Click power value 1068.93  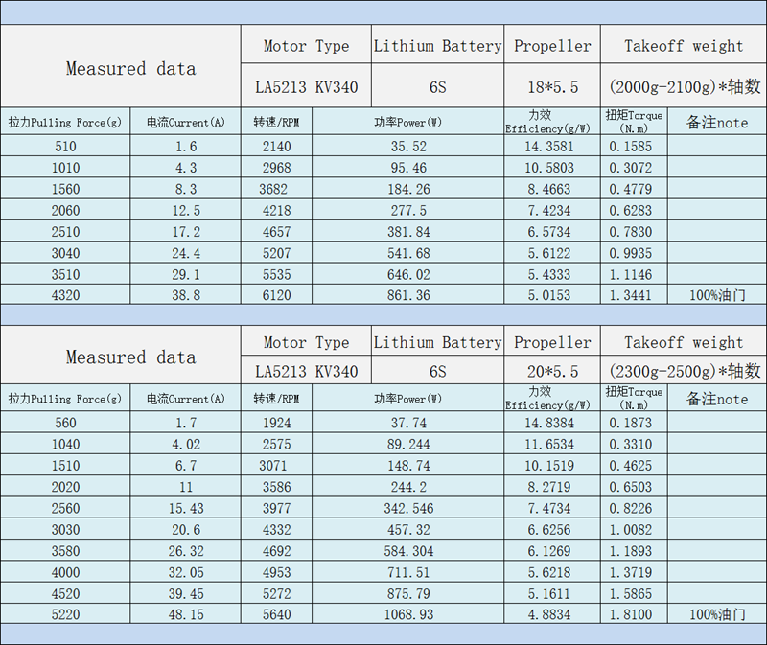pos(408,614)
